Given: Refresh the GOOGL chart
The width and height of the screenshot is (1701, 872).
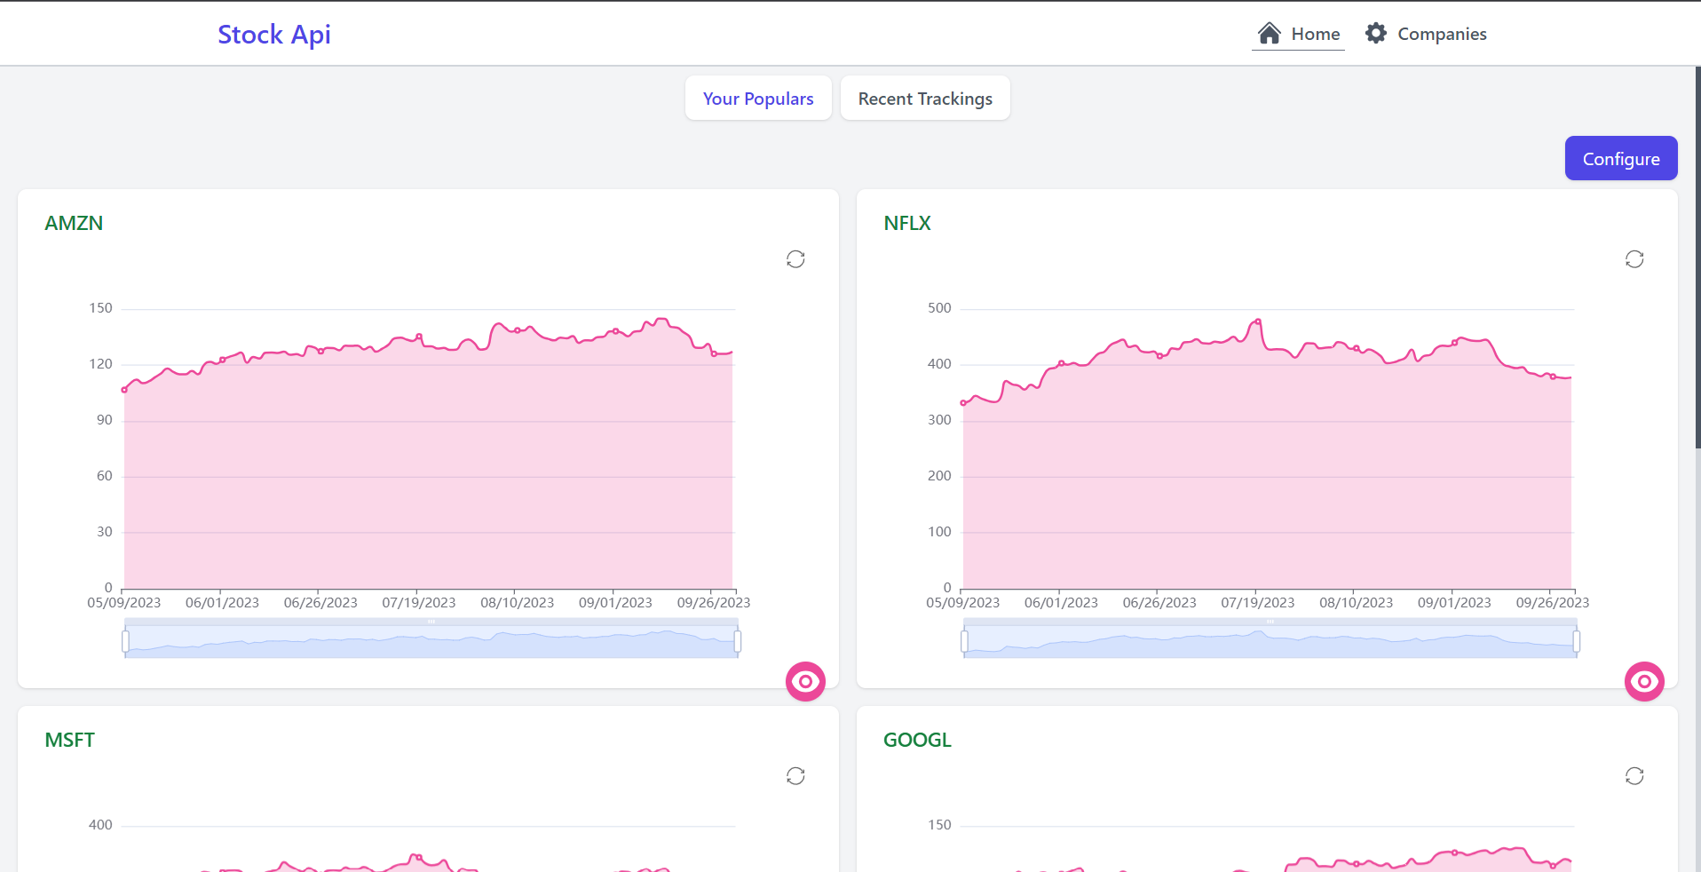Looking at the screenshot, I should click(1634, 776).
